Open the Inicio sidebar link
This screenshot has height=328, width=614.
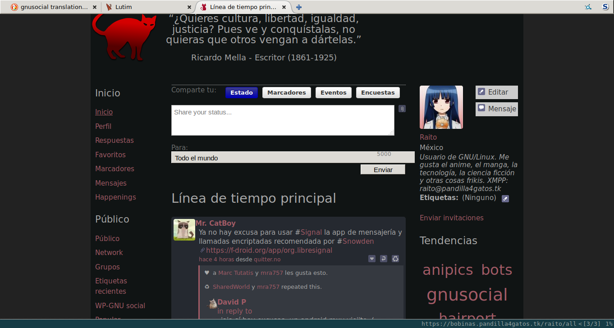[x=104, y=112]
